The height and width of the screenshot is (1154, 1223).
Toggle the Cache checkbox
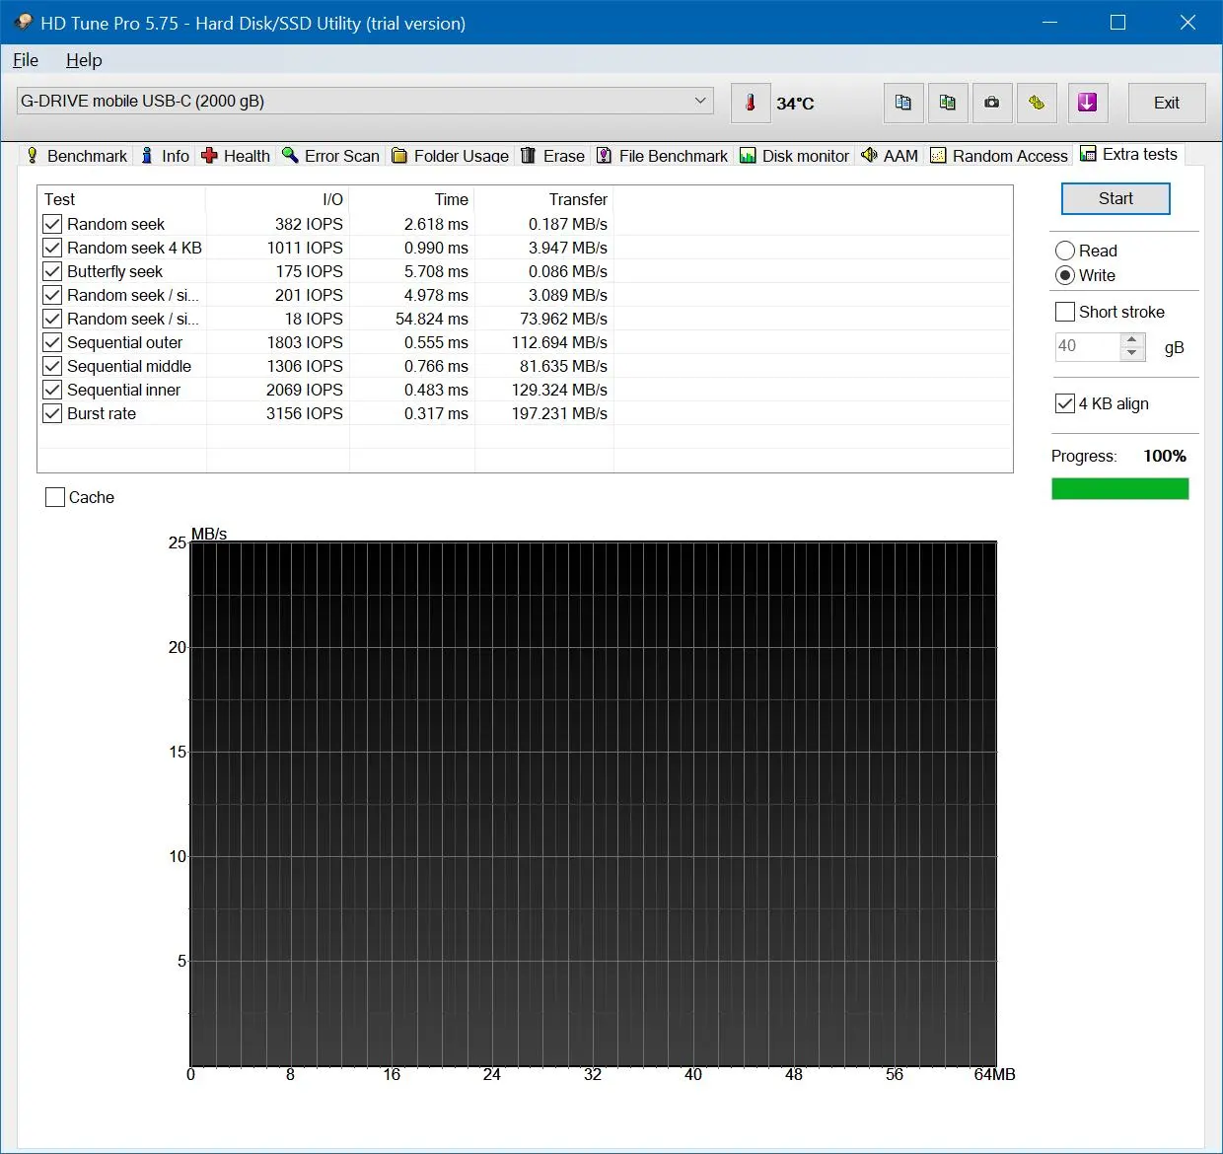[x=55, y=497]
